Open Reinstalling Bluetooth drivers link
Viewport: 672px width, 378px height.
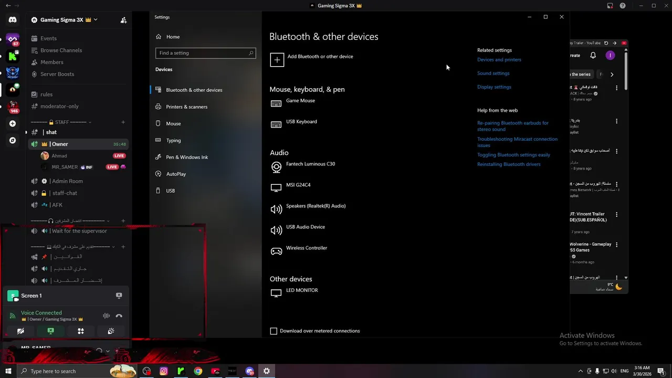tap(509, 164)
